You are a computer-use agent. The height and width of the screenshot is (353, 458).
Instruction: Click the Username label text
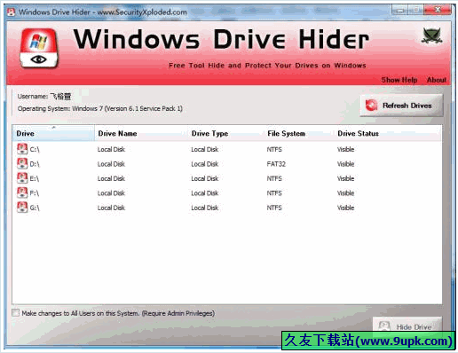click(x=33, y=97)
